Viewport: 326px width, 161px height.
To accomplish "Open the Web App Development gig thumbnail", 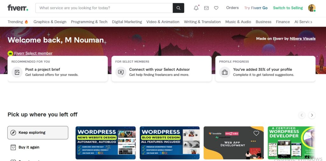I will tap(234, 143).
